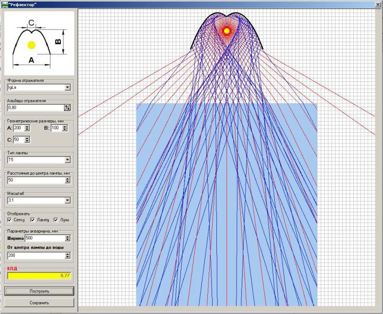The height and width of the screenshot is (314, 383).
Task: Click the albedo calculator icon button
Action: pos(68,108)
